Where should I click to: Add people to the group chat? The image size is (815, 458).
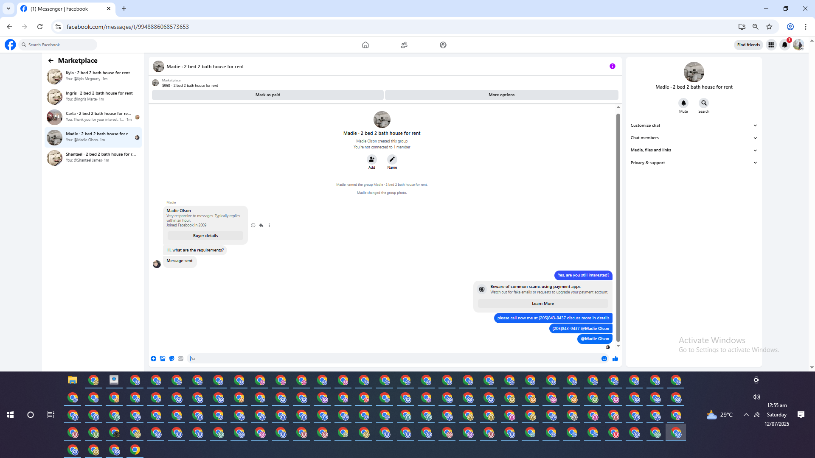pos(372,159)
